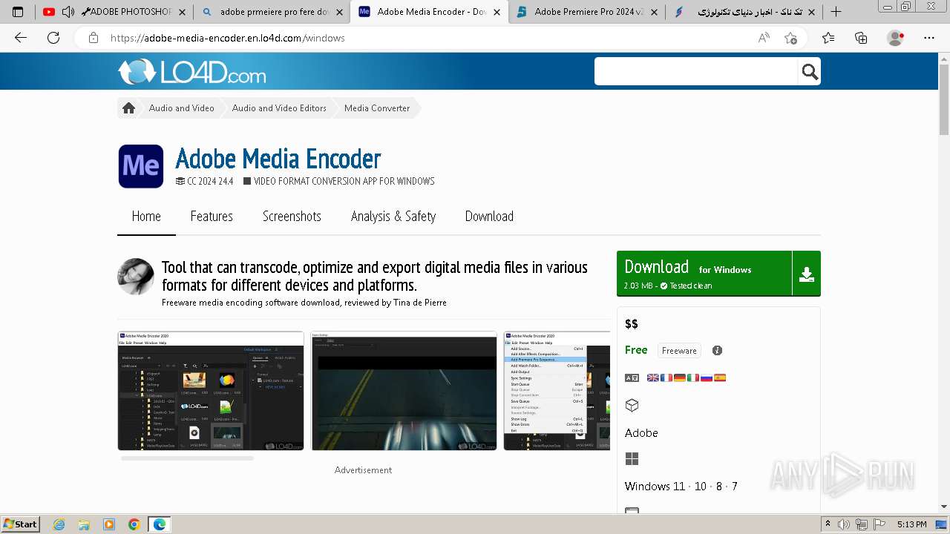Viewport: 950px width, 534px height.
Task: Add page to favorites with star-plus icon
Action: pos(791,38)
